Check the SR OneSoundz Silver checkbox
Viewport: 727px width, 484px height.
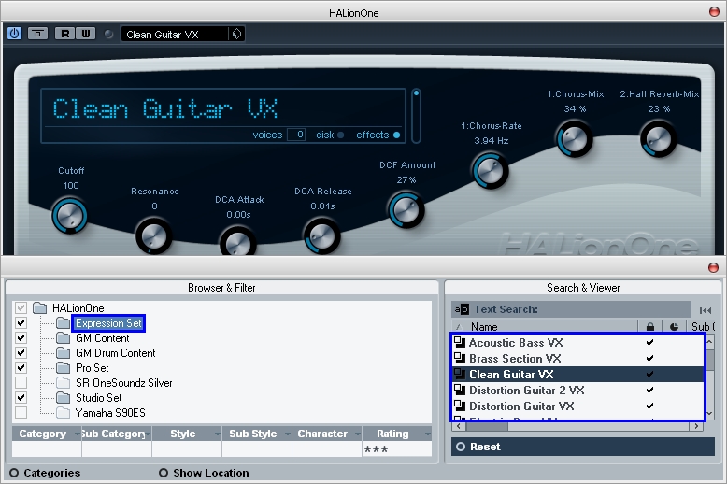tap(21, 382)
